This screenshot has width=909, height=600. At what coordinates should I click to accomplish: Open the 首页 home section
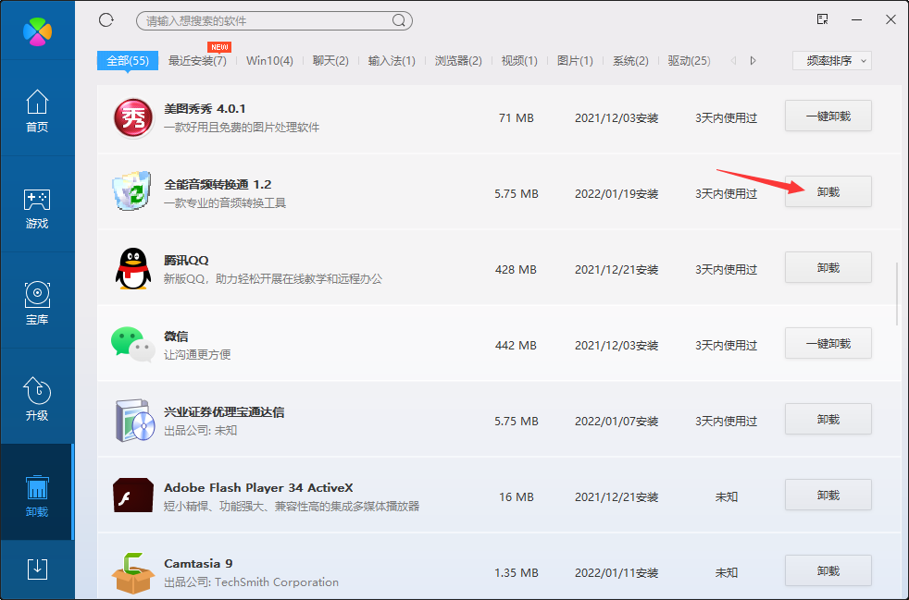(x=37, y=111)
